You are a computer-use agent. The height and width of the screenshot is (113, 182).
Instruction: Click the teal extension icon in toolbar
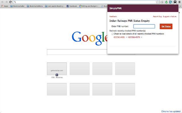171,2
